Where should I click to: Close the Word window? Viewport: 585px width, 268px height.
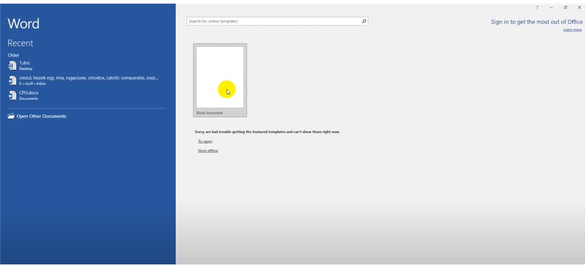(579, 7)
